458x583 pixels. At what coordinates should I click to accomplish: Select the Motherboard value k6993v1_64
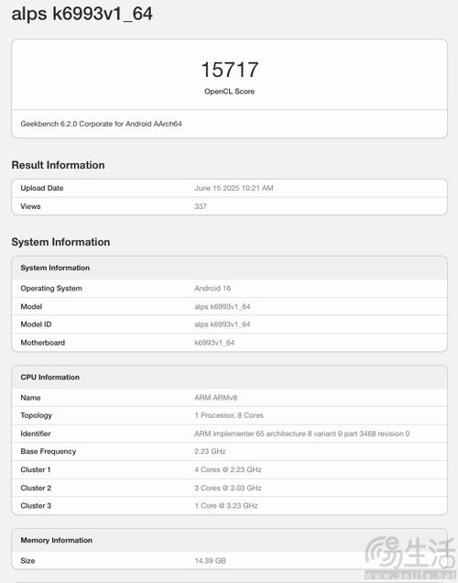[214, 343]
